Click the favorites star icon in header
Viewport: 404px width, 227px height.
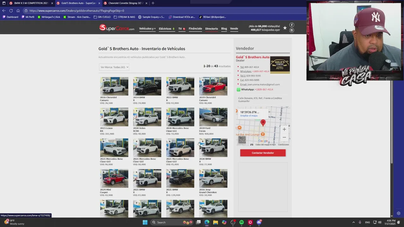285,28
